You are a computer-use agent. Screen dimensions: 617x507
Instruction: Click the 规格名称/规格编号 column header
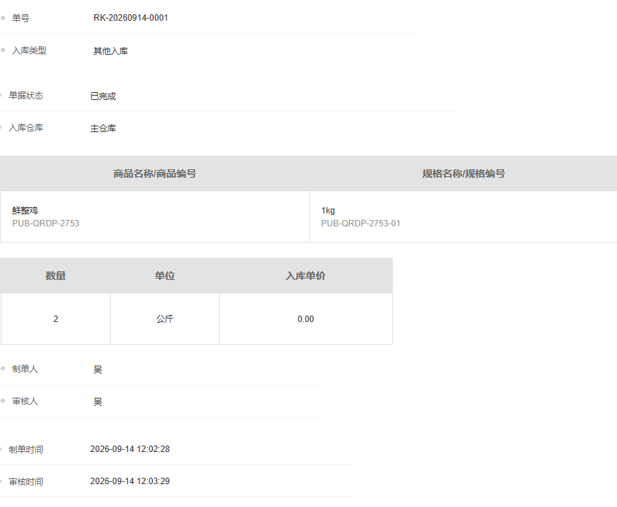[463, 174]
